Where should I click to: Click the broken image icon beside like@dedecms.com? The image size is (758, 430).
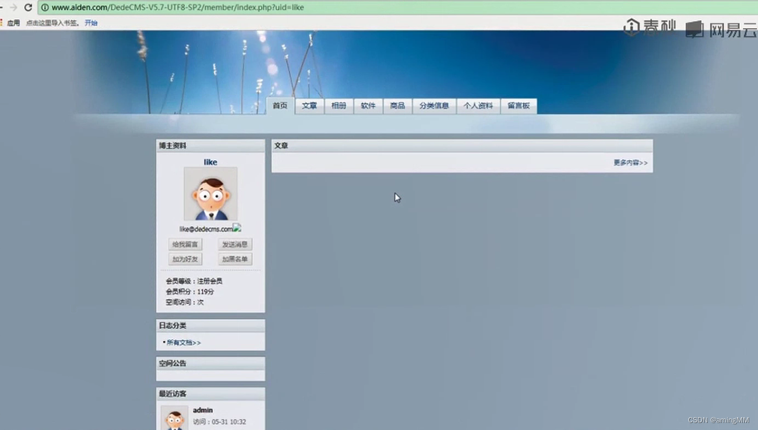235,228
